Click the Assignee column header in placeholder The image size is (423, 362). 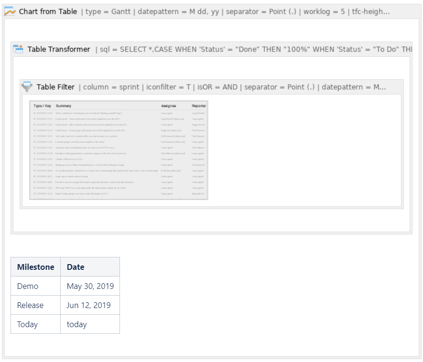[168, 106]
